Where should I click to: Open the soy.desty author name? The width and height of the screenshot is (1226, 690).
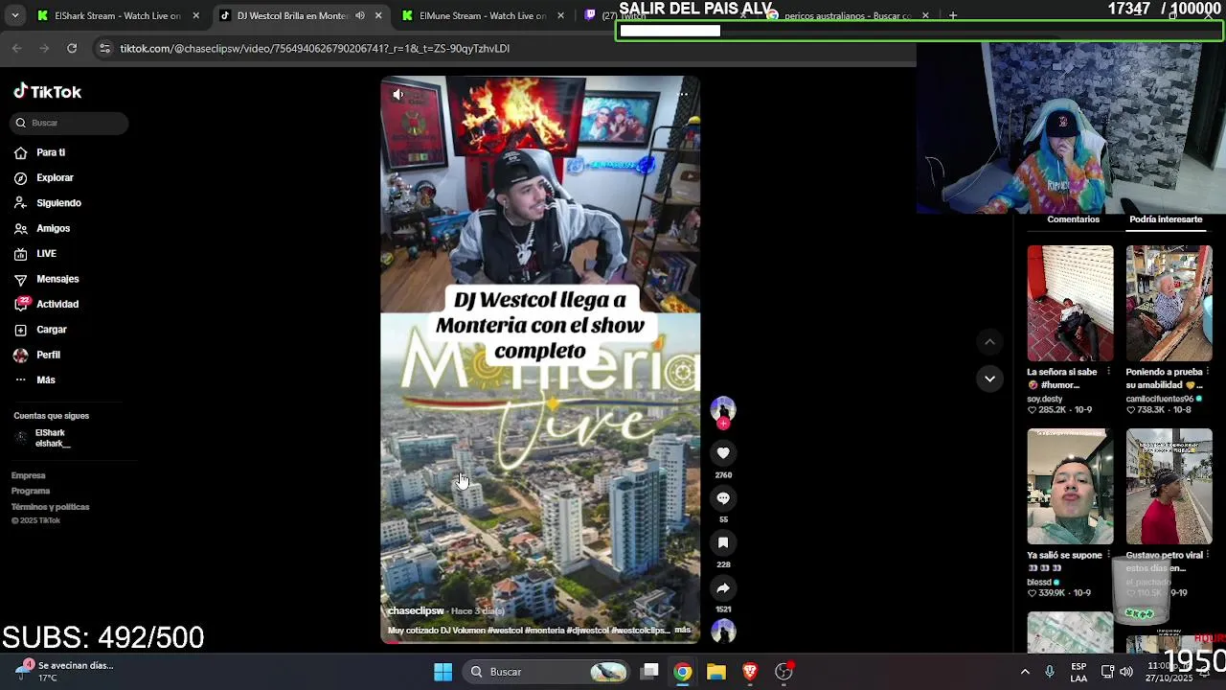click(x=1045, y=399)
